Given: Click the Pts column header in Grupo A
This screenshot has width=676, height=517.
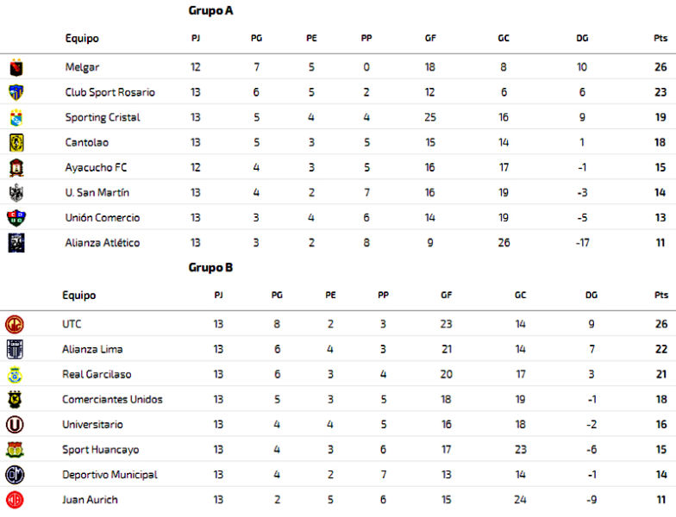Looking at the screenshot, I should [x=660, y=38].
